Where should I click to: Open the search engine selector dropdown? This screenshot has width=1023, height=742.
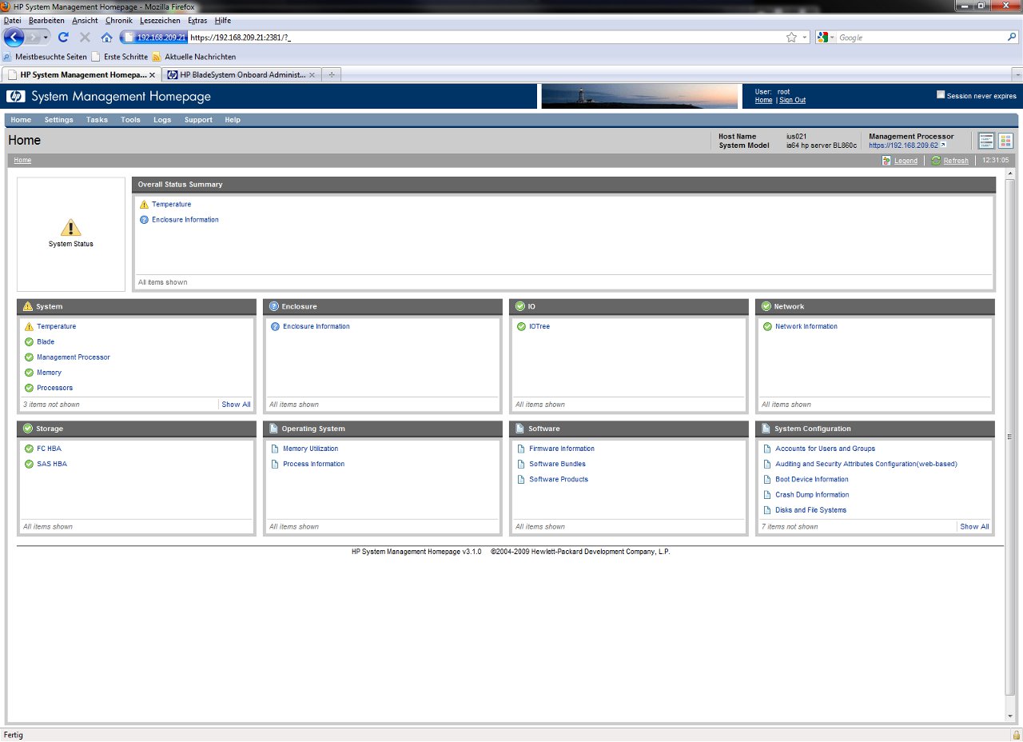coord(826,38)
